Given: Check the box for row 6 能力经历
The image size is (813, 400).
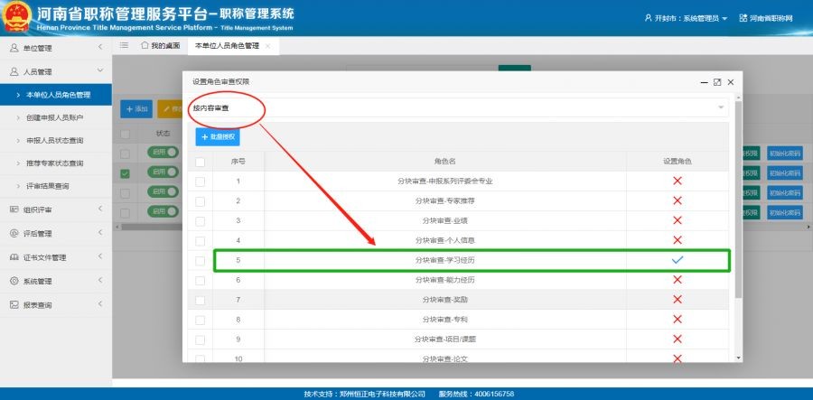Looking at the screenshot, I should (201, 280).
